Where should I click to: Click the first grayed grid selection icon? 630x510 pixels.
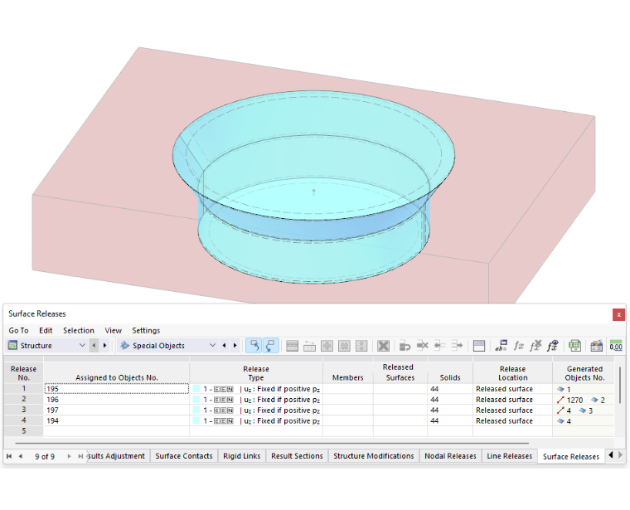(x=327, y=346)
